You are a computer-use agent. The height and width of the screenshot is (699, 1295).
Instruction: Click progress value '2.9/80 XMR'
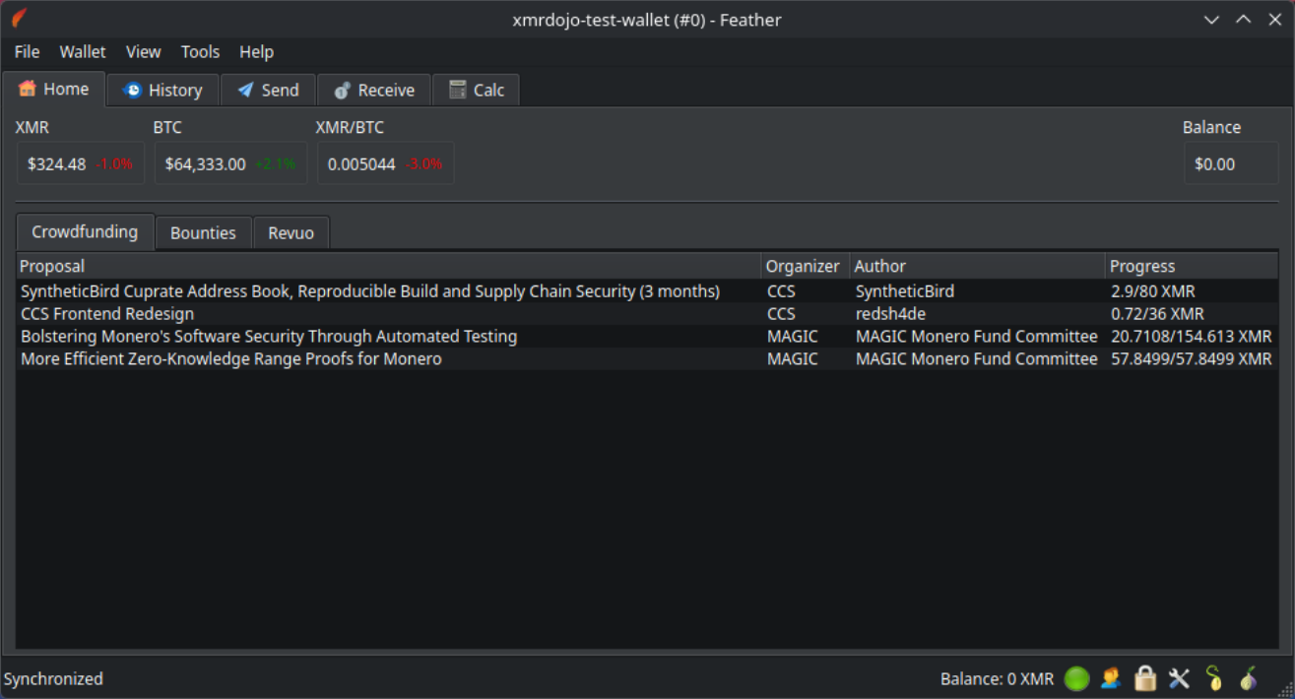(x=1152, y=291)
